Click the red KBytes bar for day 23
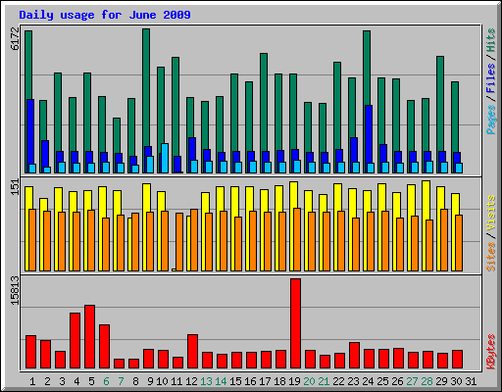This screenshot has height=392, width=502. pyautogui.click(x=354, y=356)
